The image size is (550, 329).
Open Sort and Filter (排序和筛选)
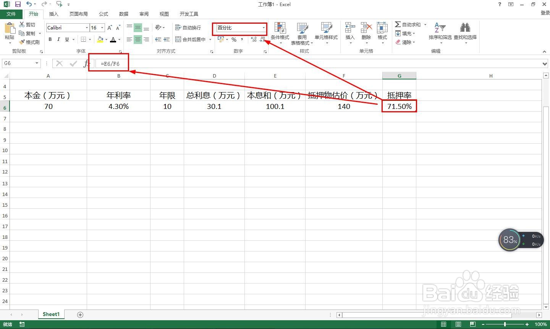(x=440, y=33)
